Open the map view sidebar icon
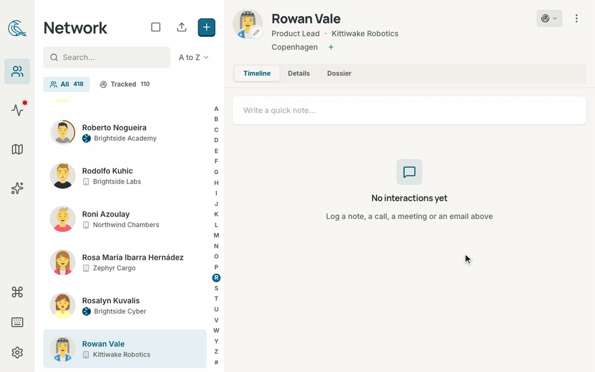Viewport: 595px width, 372px height. [x=17, y=149]
